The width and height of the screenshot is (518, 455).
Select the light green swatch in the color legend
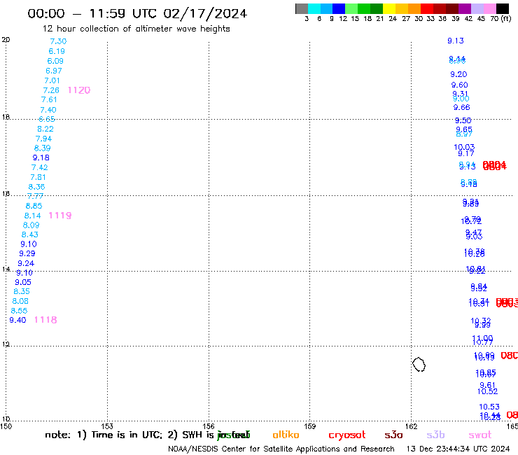(351, 8)
